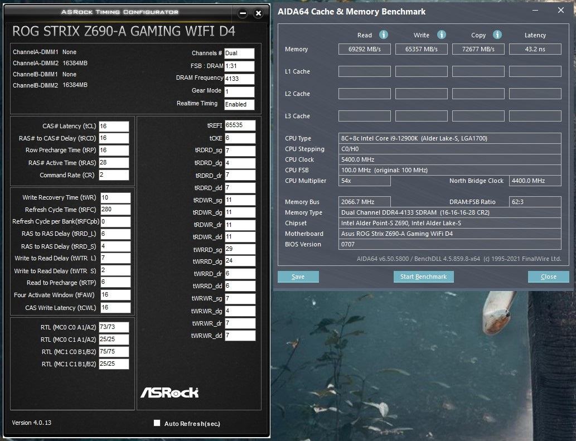Click the Memory Copy result 72677 MB/s
The image size is (576, 441).
pyautogui.click(x=478, y=49)
